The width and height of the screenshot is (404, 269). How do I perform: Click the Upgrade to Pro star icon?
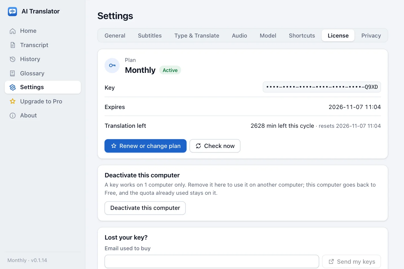(x=13, y=101)
